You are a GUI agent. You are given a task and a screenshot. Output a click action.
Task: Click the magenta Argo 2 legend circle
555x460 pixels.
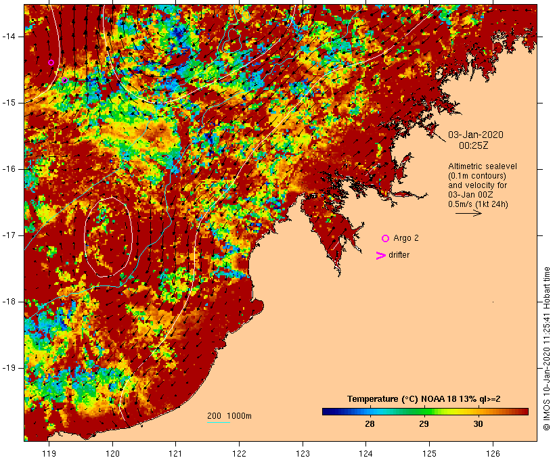[x=386, y=239]
